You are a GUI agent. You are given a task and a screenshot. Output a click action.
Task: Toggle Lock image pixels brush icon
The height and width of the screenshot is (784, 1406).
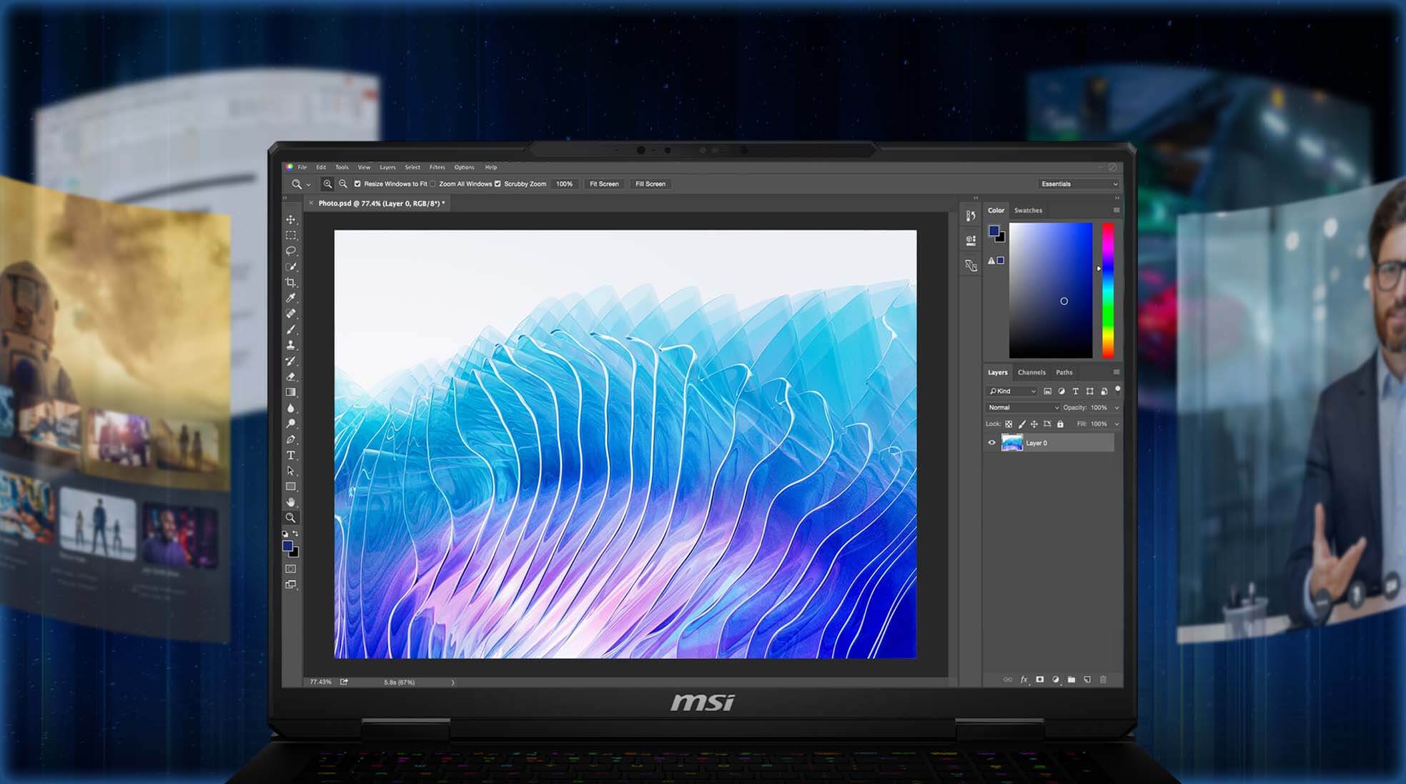tap(1022, 424)
